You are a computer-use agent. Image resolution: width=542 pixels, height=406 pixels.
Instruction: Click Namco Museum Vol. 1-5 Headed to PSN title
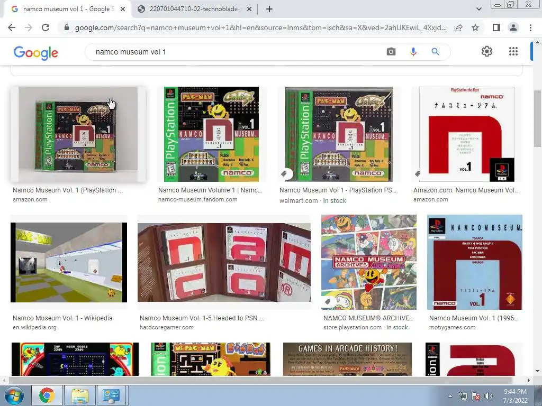point(202,318)
